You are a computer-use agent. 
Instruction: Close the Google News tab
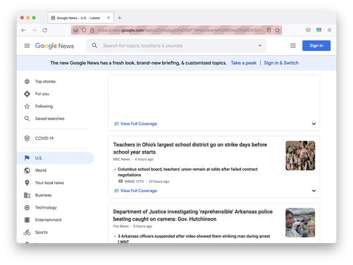click(x=109, y=18)
